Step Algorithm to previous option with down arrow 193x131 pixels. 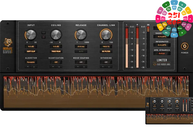[x=28, y=67]
